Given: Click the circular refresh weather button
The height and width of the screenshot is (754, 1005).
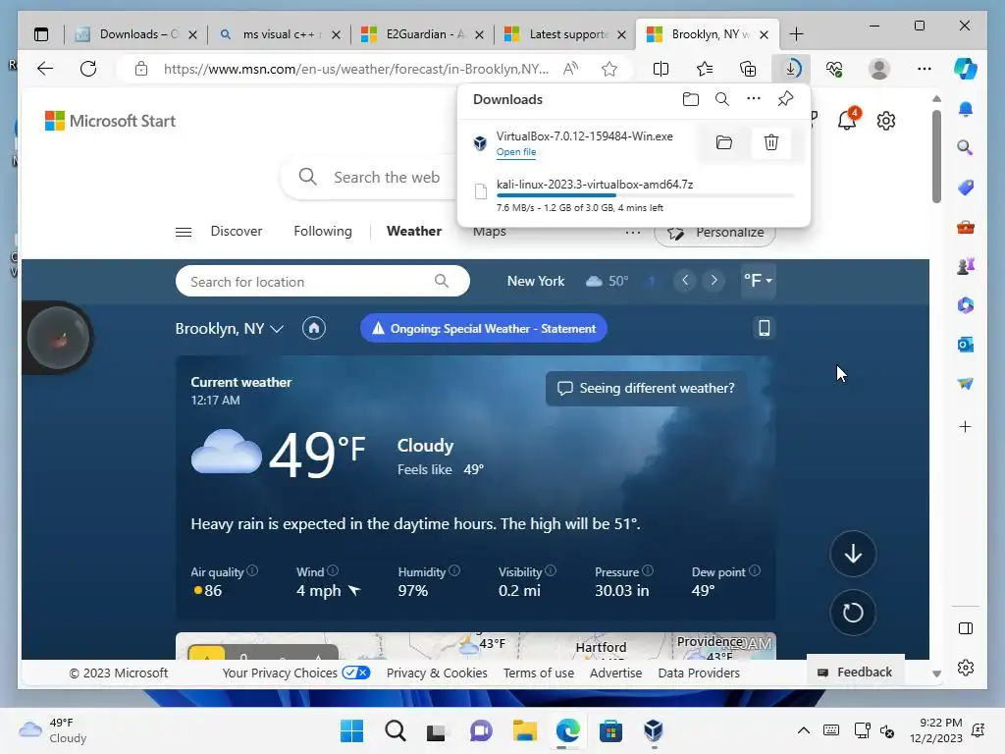Looking at the screenshot, I should tap(853, 613).
